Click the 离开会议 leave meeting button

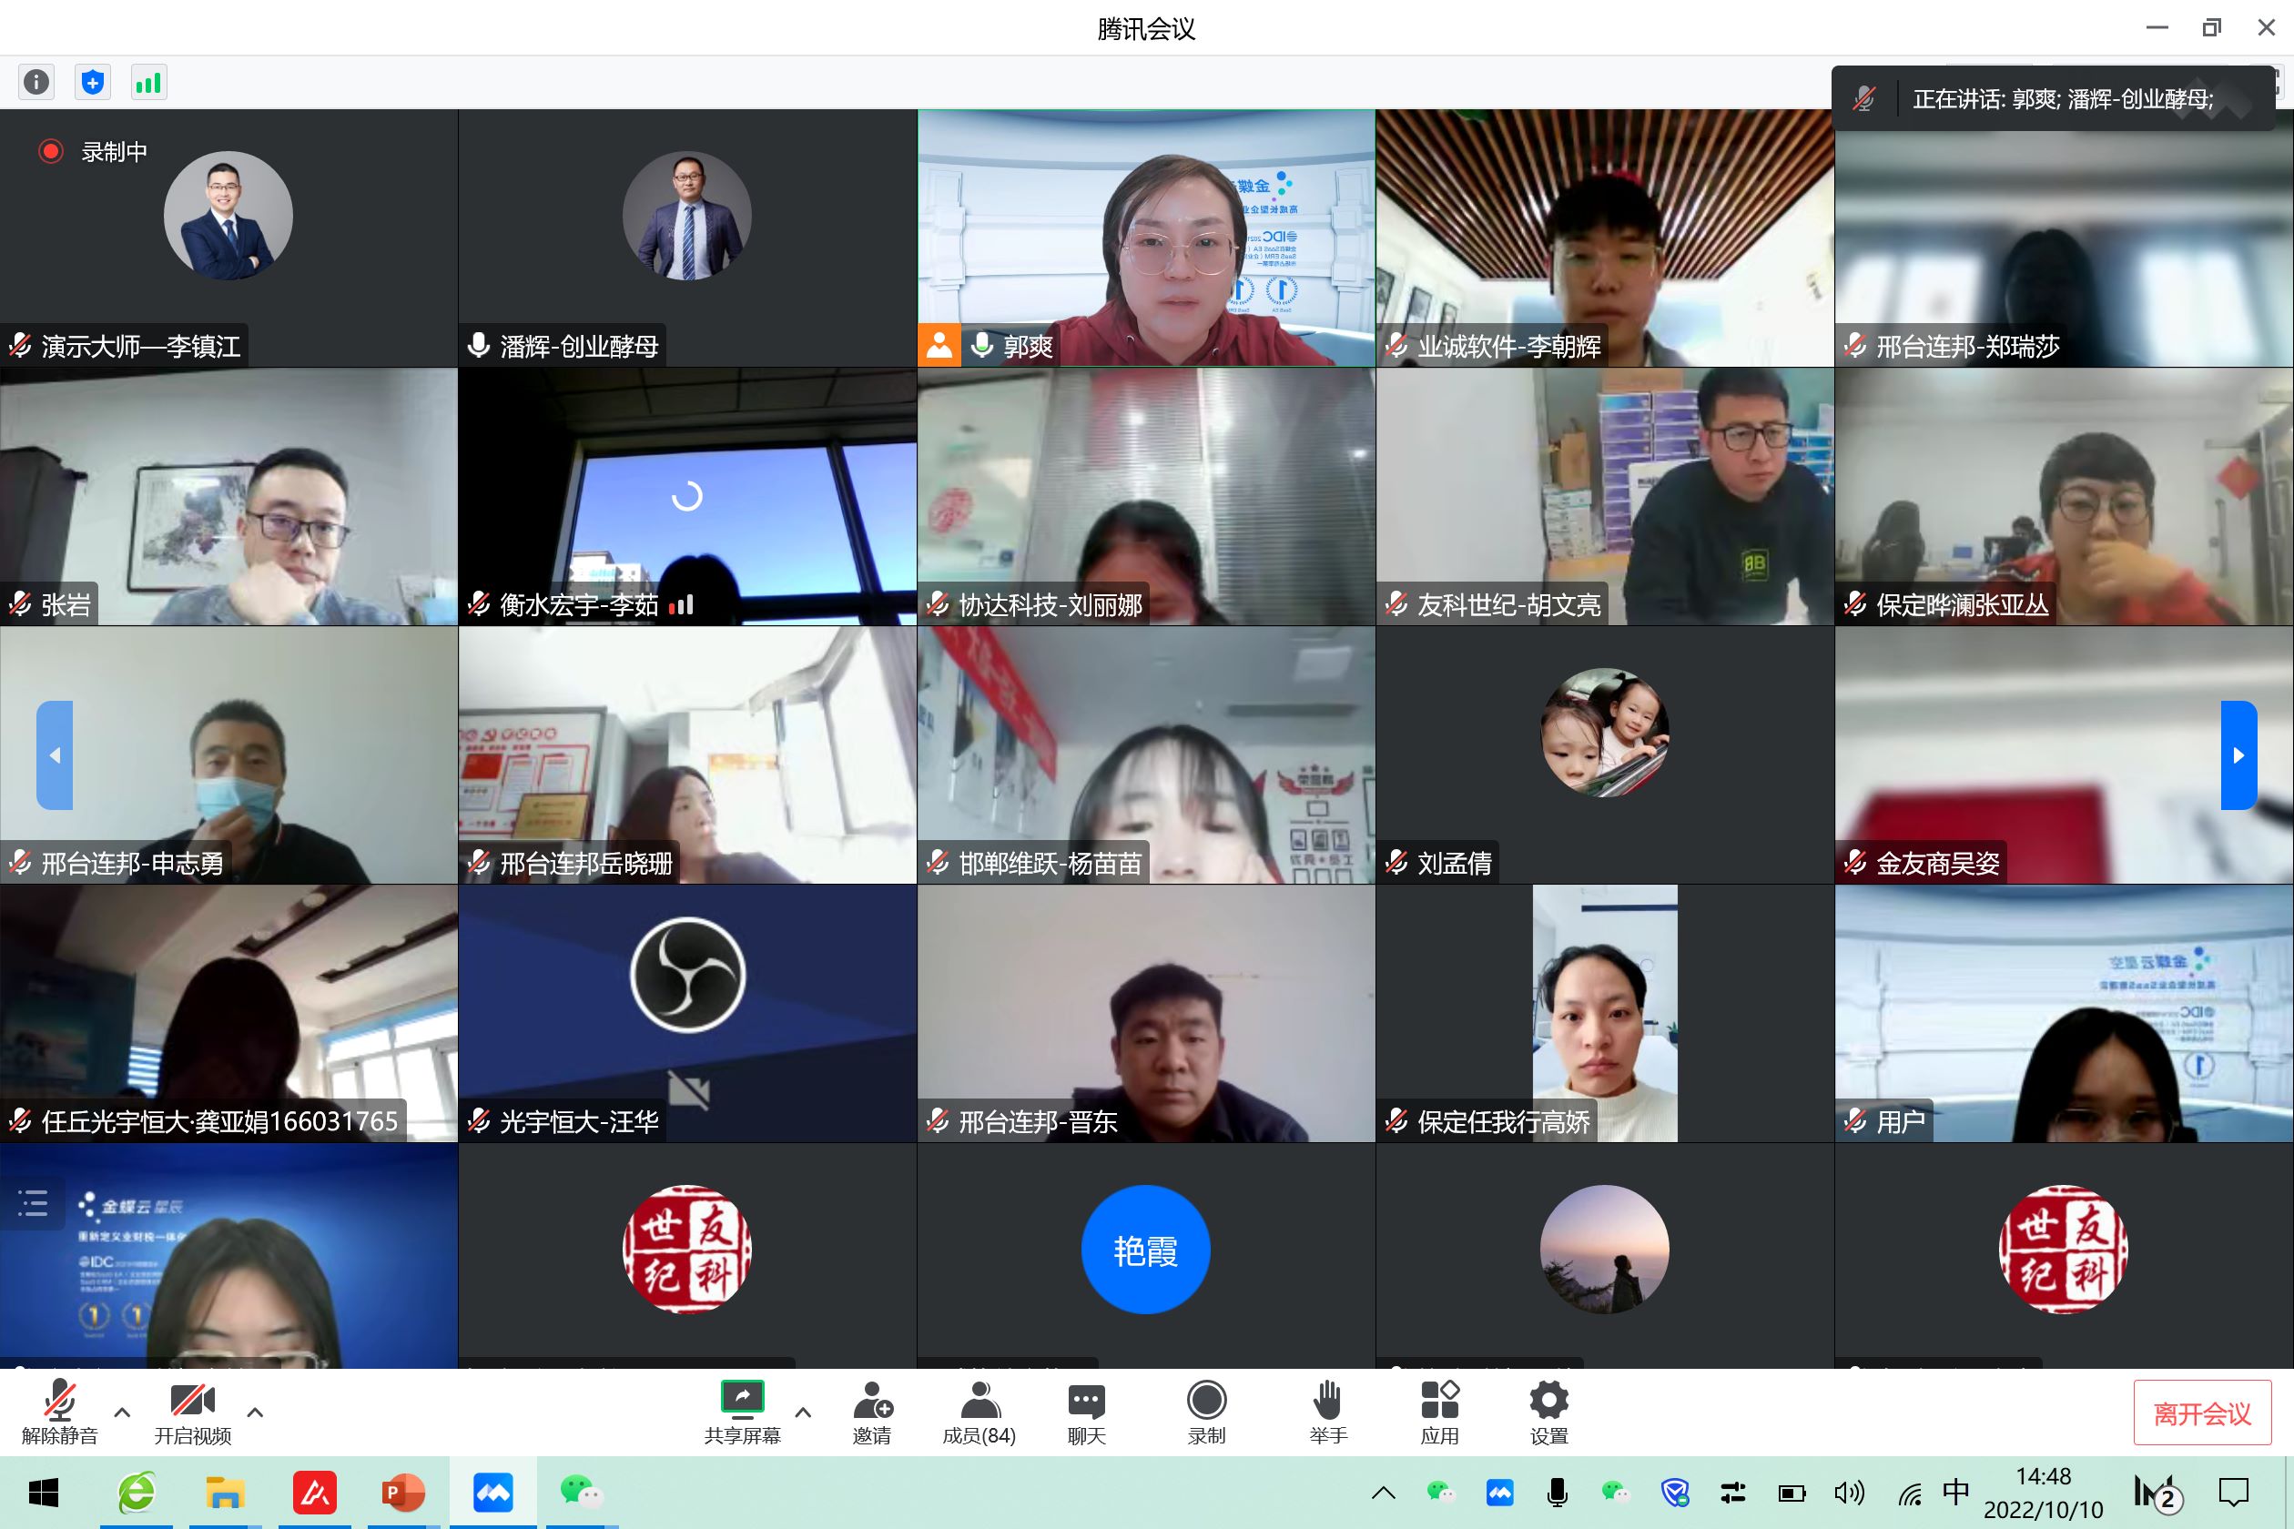tap(2202, 1412)
